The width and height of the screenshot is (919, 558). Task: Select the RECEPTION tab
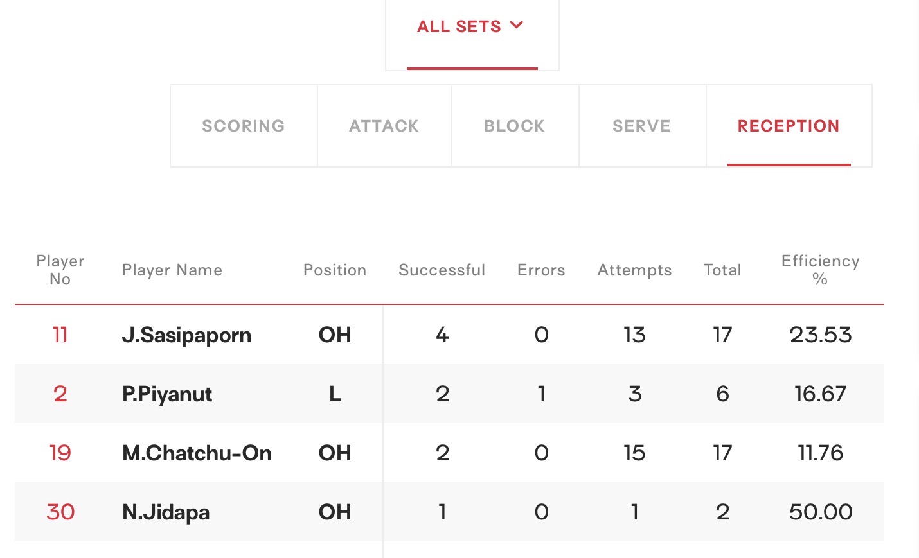point(789,126)
